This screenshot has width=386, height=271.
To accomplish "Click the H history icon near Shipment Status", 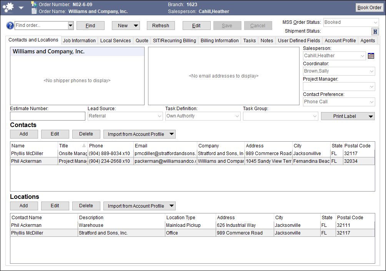I will click(375, 31).
